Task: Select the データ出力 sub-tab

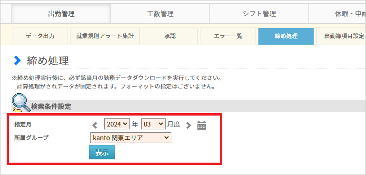Action: point(40,36)
